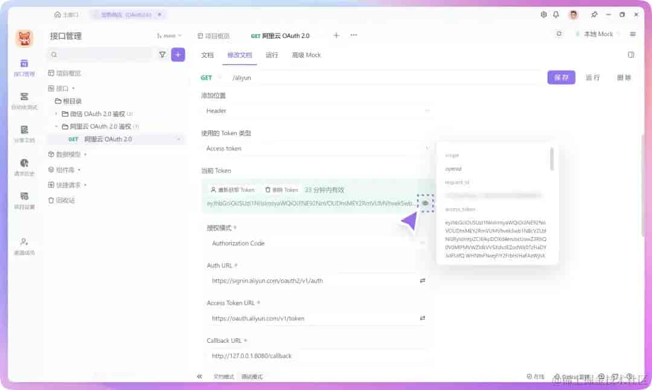Open the branch main dropdown
Screen dimensions: 652x390
(169, 36)
